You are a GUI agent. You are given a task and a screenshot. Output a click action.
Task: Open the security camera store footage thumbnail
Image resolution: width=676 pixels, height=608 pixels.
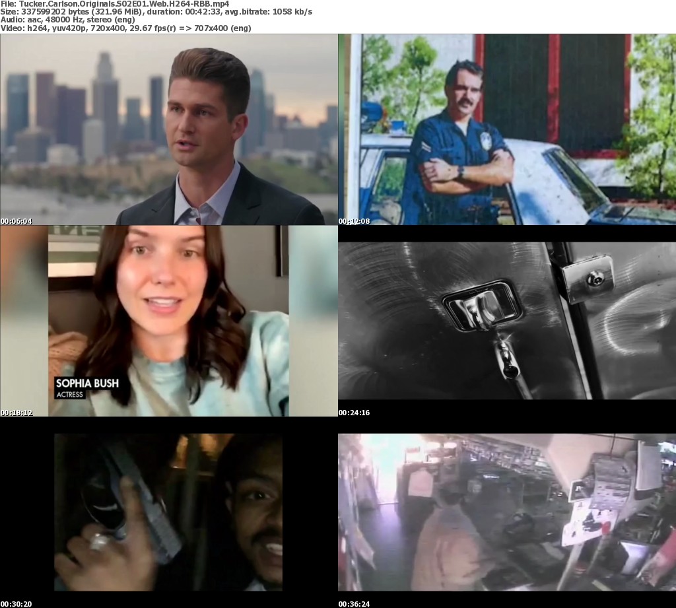coord(507,512)
